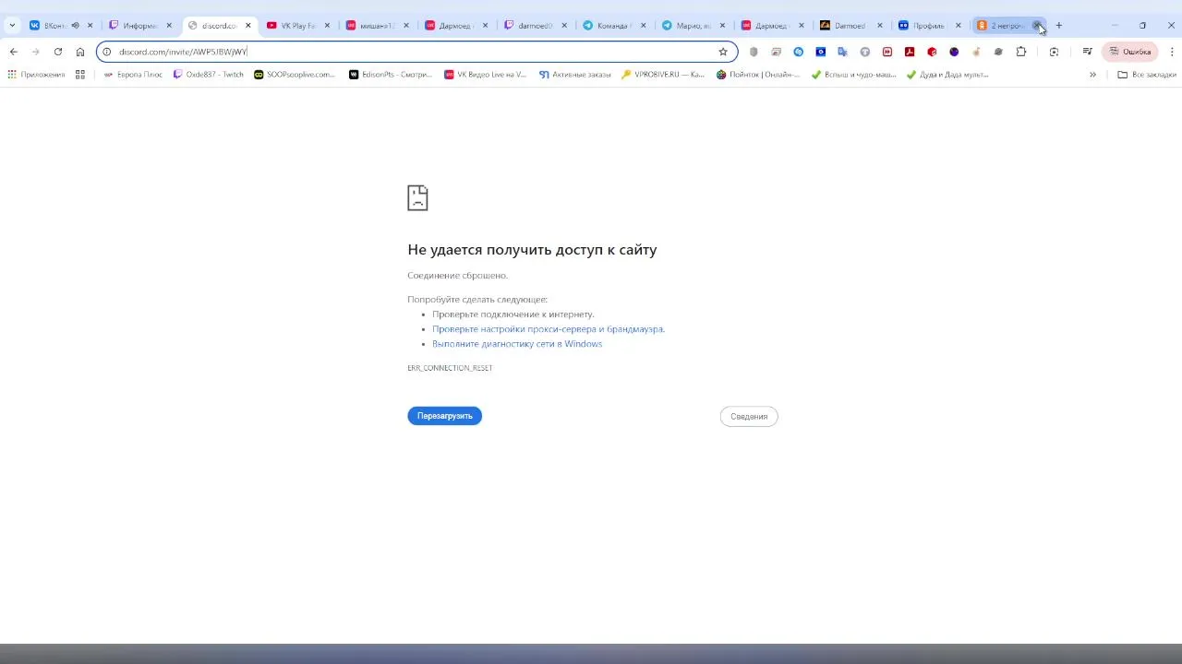Image resolution: width=1182 pixels, height=664 pixels.
Task: Reload the page with the refresh icon
Action: click(58, 52)
